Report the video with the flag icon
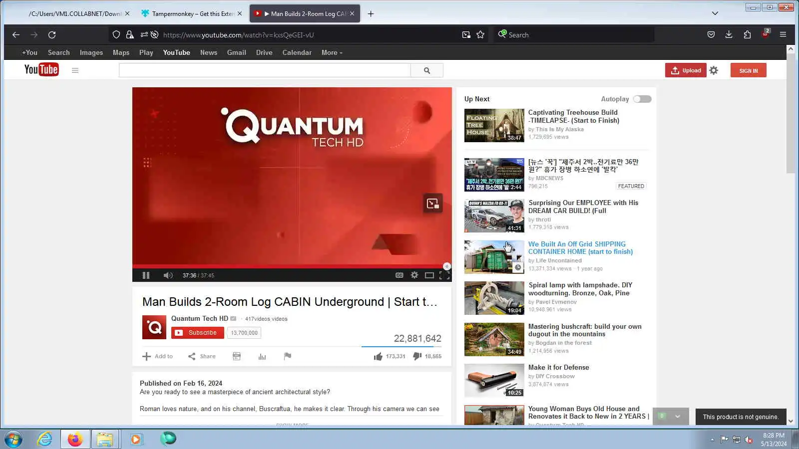The image size is (799, 449). point(288,356)
